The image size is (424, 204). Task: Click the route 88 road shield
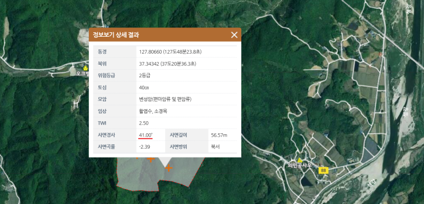click(x=323, y=171)
